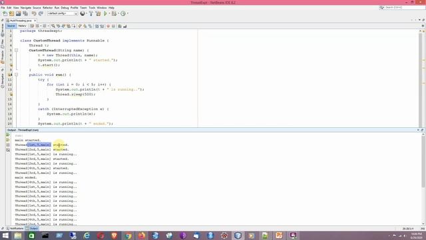426x240 pixels.
Task: Click the Projects side panel tab
Action: click(3, 57)
